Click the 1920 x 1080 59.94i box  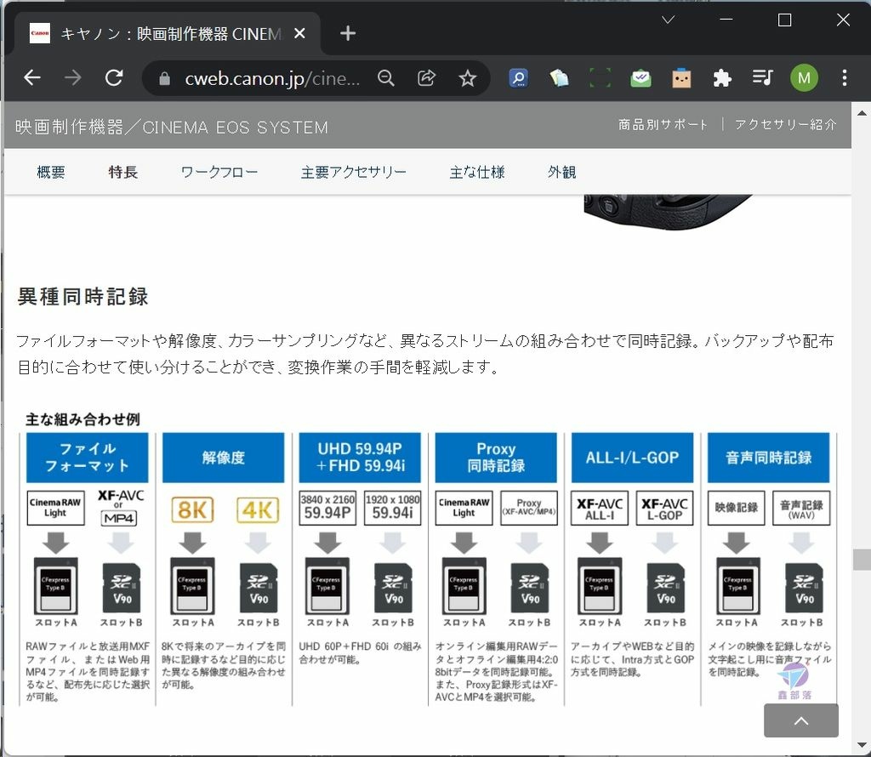(393, 508)
